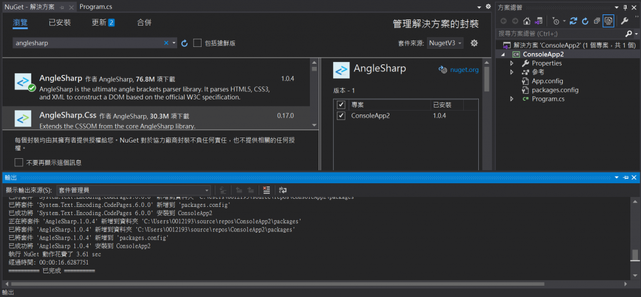
Task: Go to previous message in Output toolbar
Action: click(x=239, y=190)
